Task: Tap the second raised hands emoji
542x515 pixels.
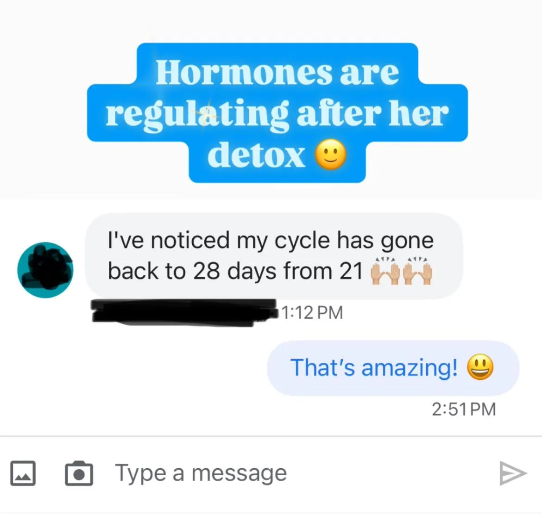Action: click(417, 271)
